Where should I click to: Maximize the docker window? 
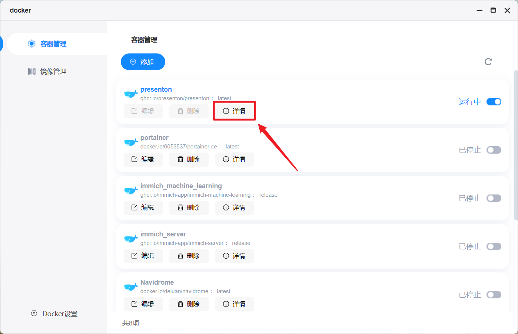click(x=493, y=10)
